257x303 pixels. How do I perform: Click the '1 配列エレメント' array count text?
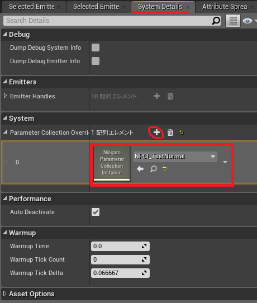tap(112, 132)
